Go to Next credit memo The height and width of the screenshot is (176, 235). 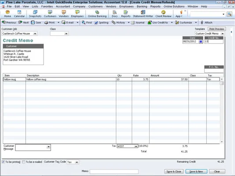click(23, 22)
